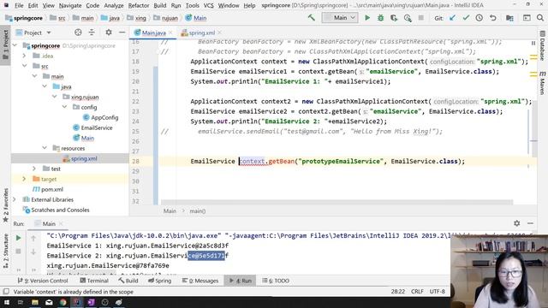Viewport: 548px width, 308px height.
Task: Click CRLF line separator in status bar
Action: [417, 291]
